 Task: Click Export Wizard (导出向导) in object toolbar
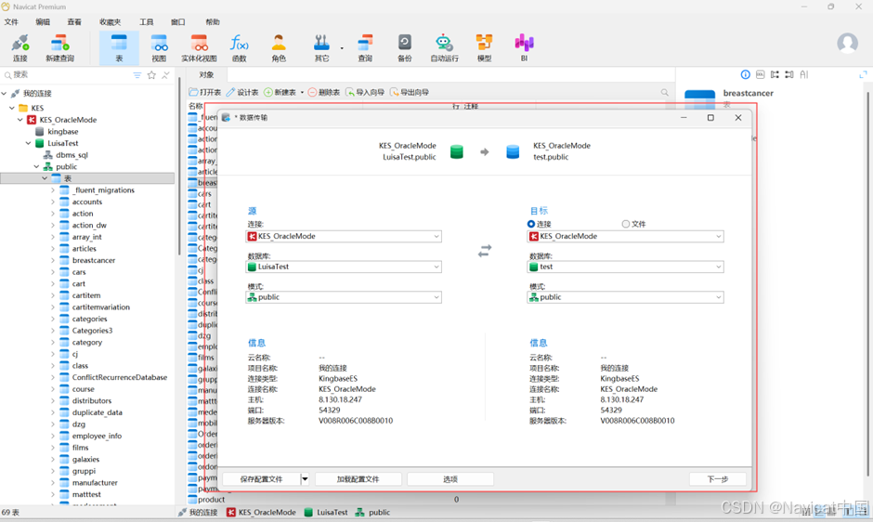410,93
